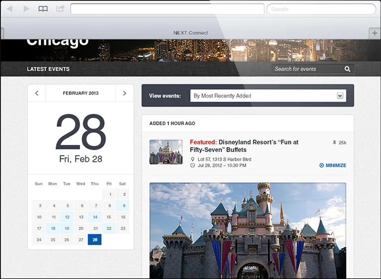Image resolution: width=381 pixels, height=279 pixels.
Task: Click the Sun weekday header
Action: (x=39, y=184)
